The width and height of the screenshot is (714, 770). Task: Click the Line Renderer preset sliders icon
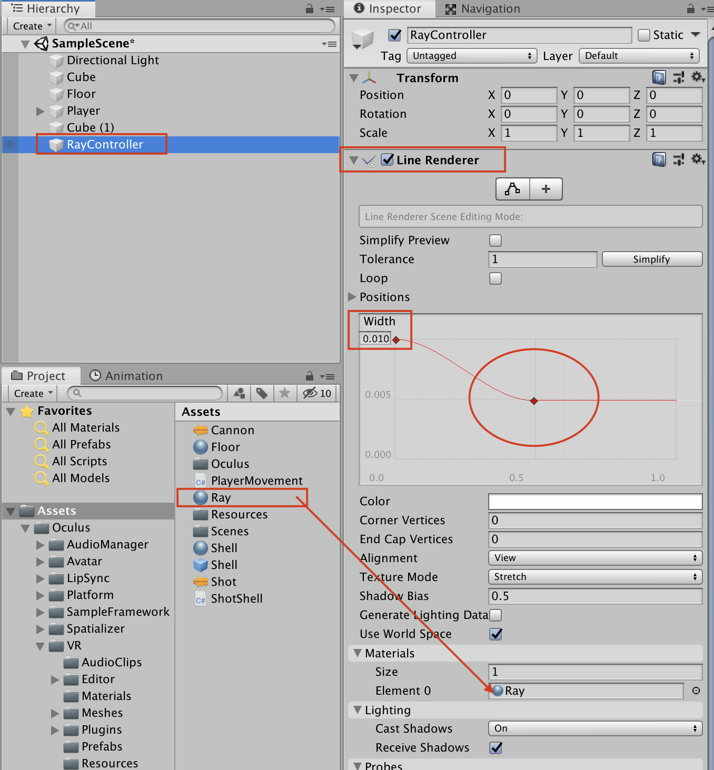pos(679,159)
